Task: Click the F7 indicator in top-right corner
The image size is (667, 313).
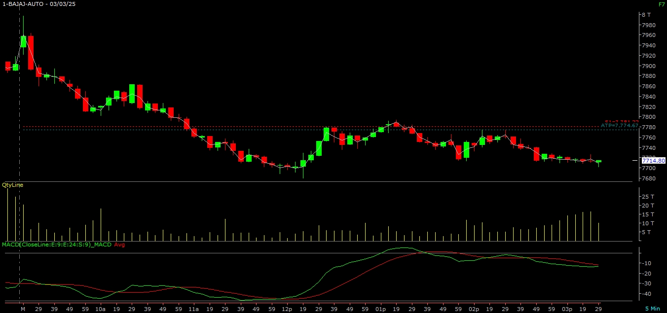Action: click(661, 4)
